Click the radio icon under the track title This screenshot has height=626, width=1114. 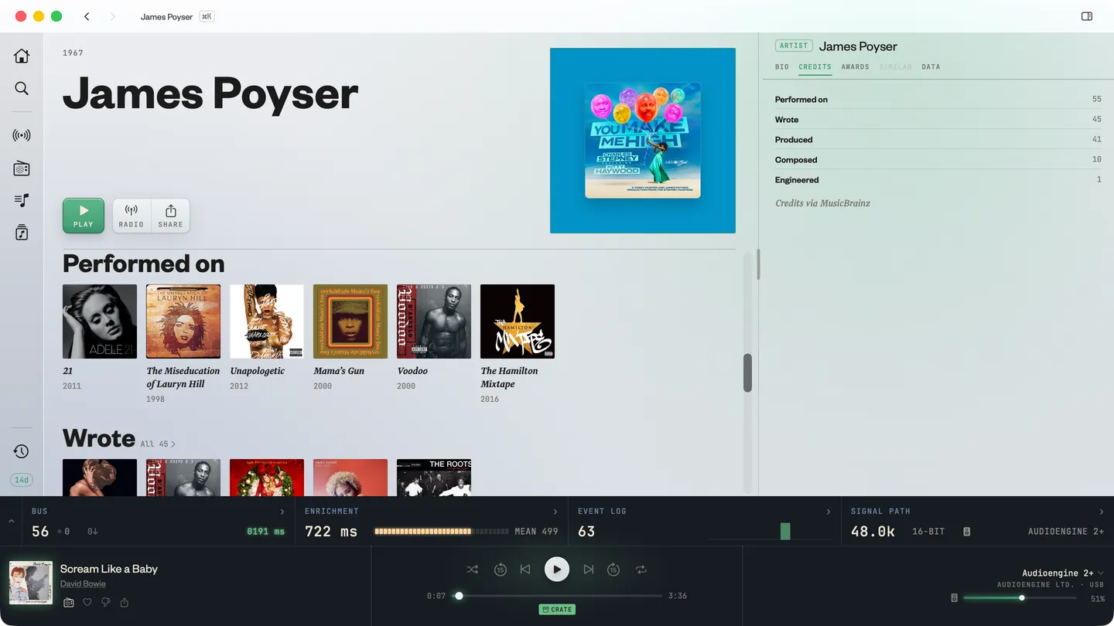(69, 603)
